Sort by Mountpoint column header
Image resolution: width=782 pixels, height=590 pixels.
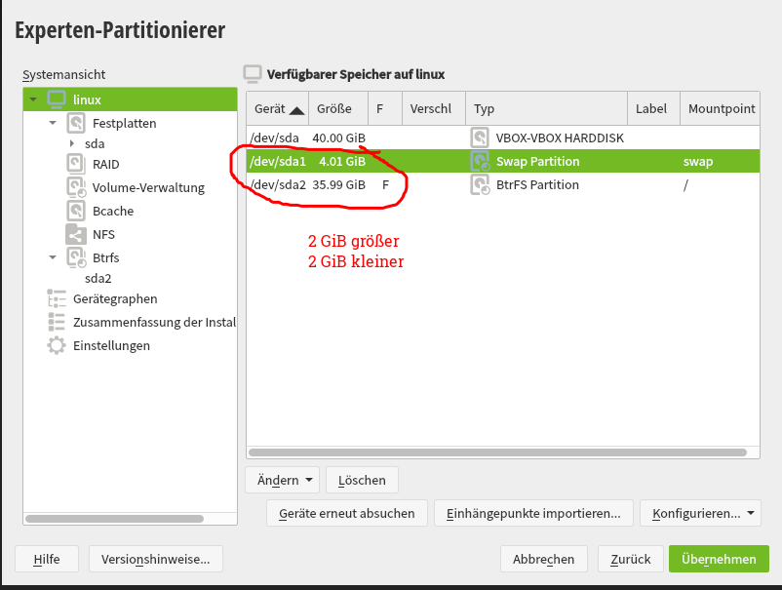pyautogui.click(x=721, y=108)
